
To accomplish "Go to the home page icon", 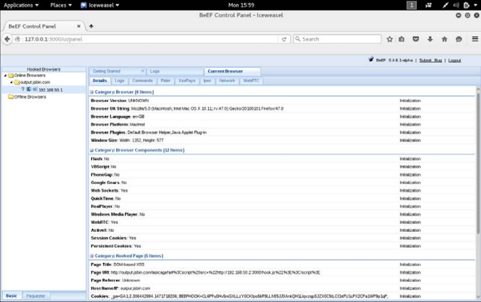I will (444, 39).
